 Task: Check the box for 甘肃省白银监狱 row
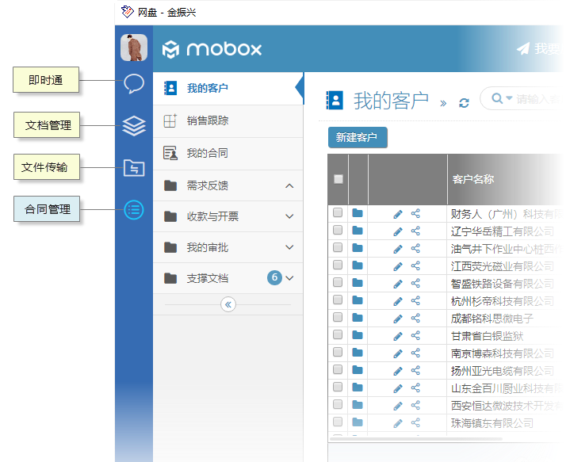click(338, 334)
